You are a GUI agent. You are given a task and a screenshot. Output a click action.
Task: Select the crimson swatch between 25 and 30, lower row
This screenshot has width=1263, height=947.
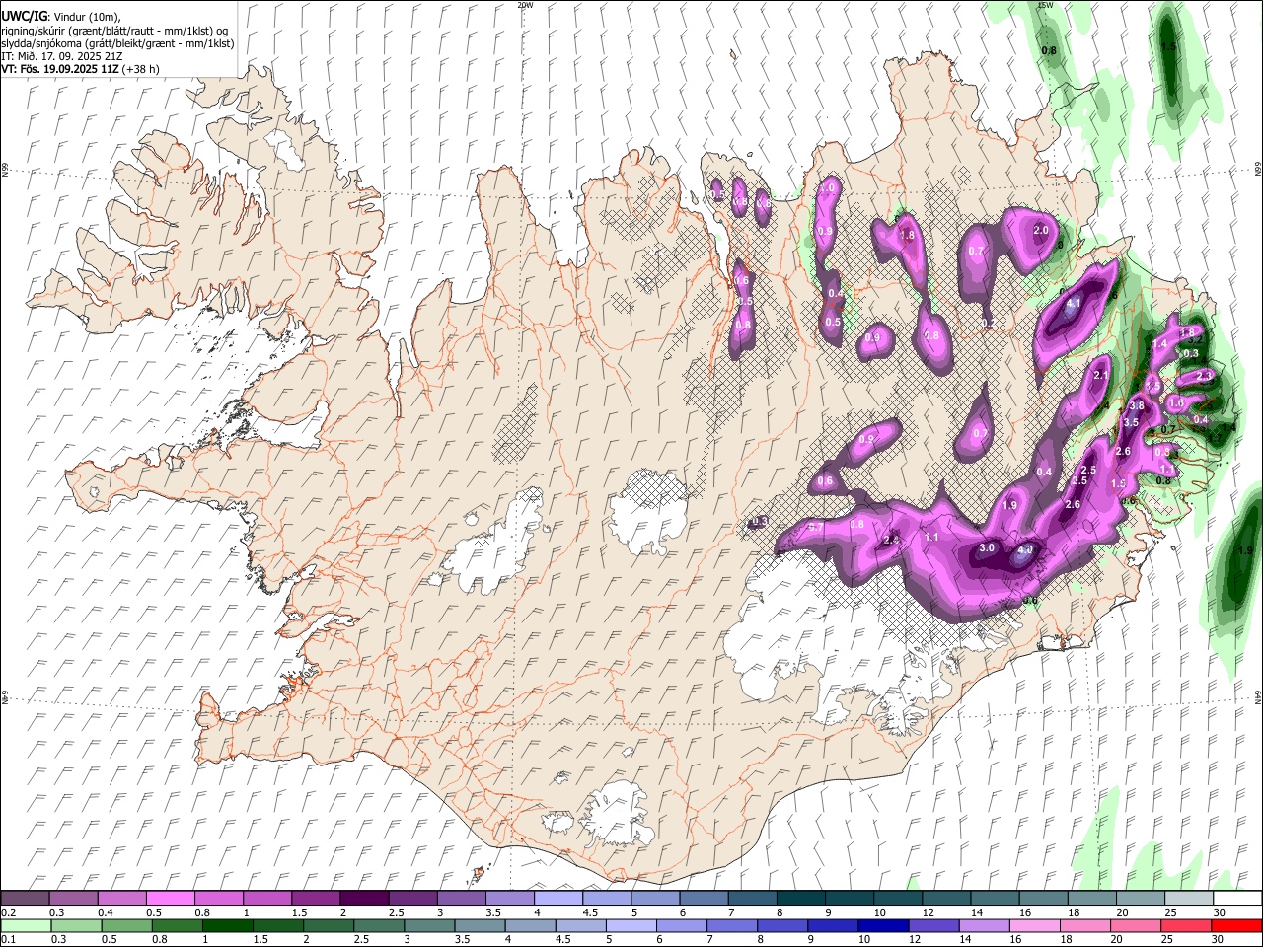(x=1187, y=925)
